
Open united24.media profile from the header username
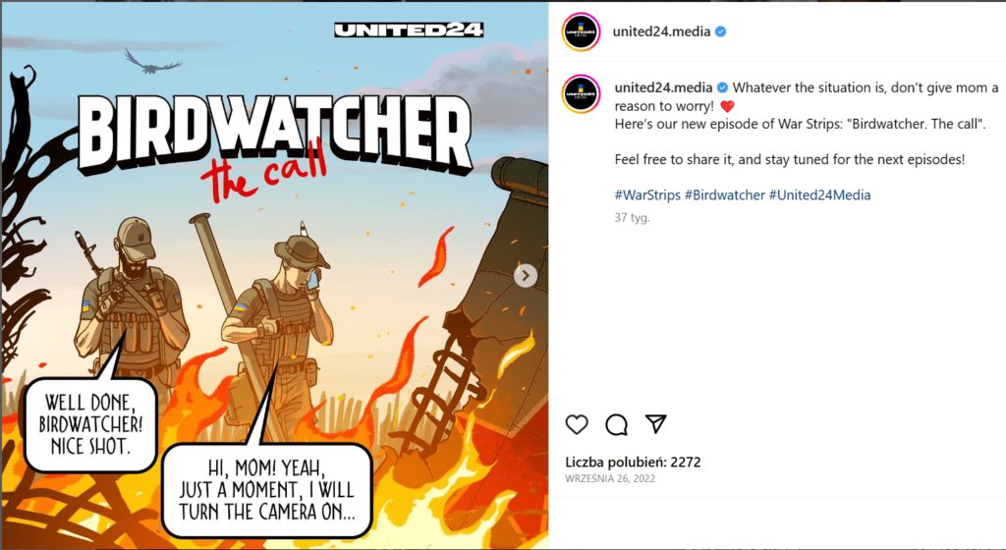click(661, 31)
